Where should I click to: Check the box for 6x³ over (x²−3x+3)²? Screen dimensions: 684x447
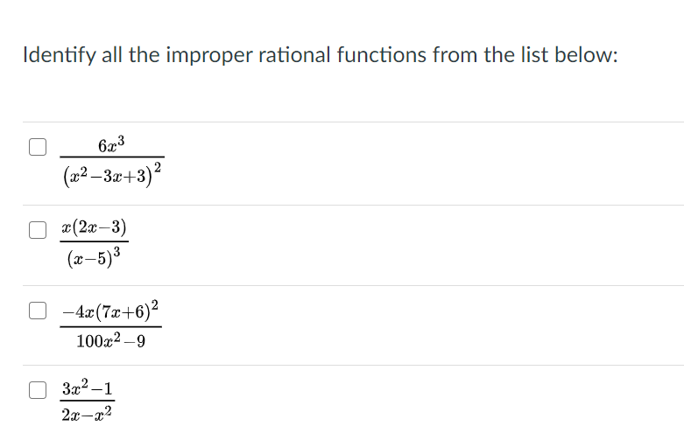pos(38,147)
